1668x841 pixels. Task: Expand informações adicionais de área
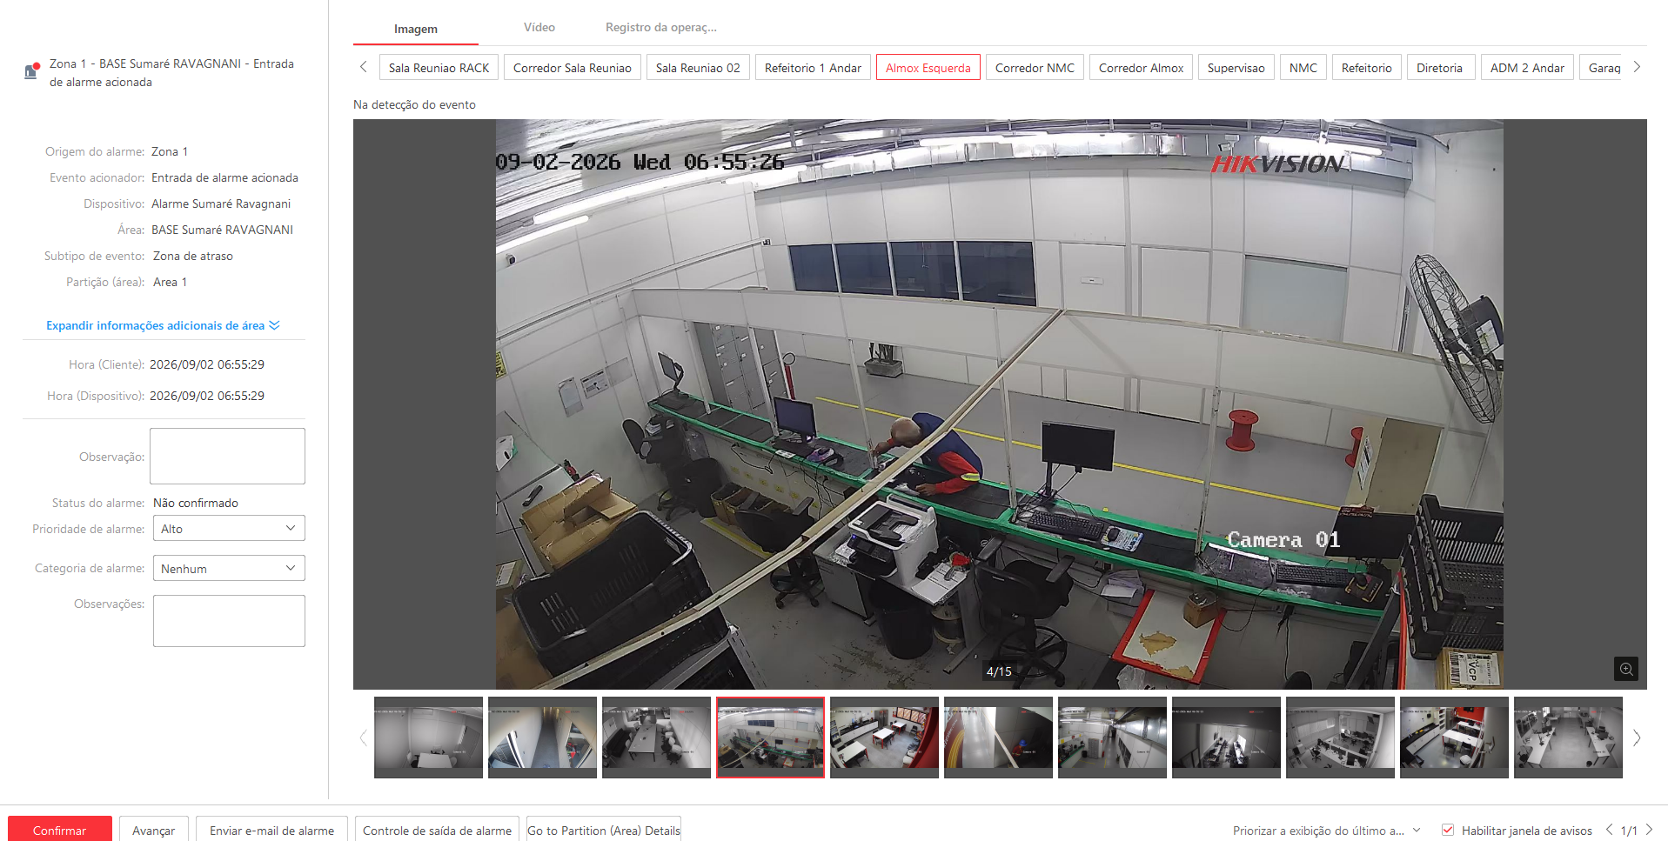[x=163, y=325]
